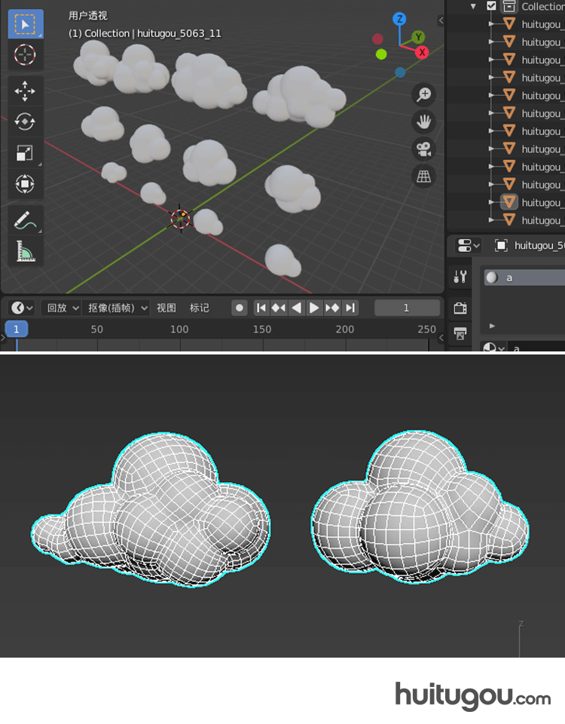This screenshot has height=724, width=565.
Task: Uncheck the Collection visibility checkbox
Action: [492, 6]
